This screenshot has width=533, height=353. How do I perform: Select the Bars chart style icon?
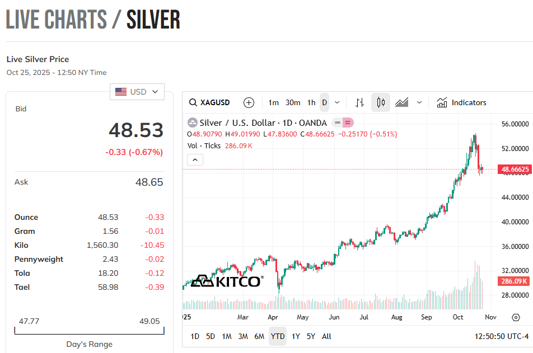click(x=359, y=103)
